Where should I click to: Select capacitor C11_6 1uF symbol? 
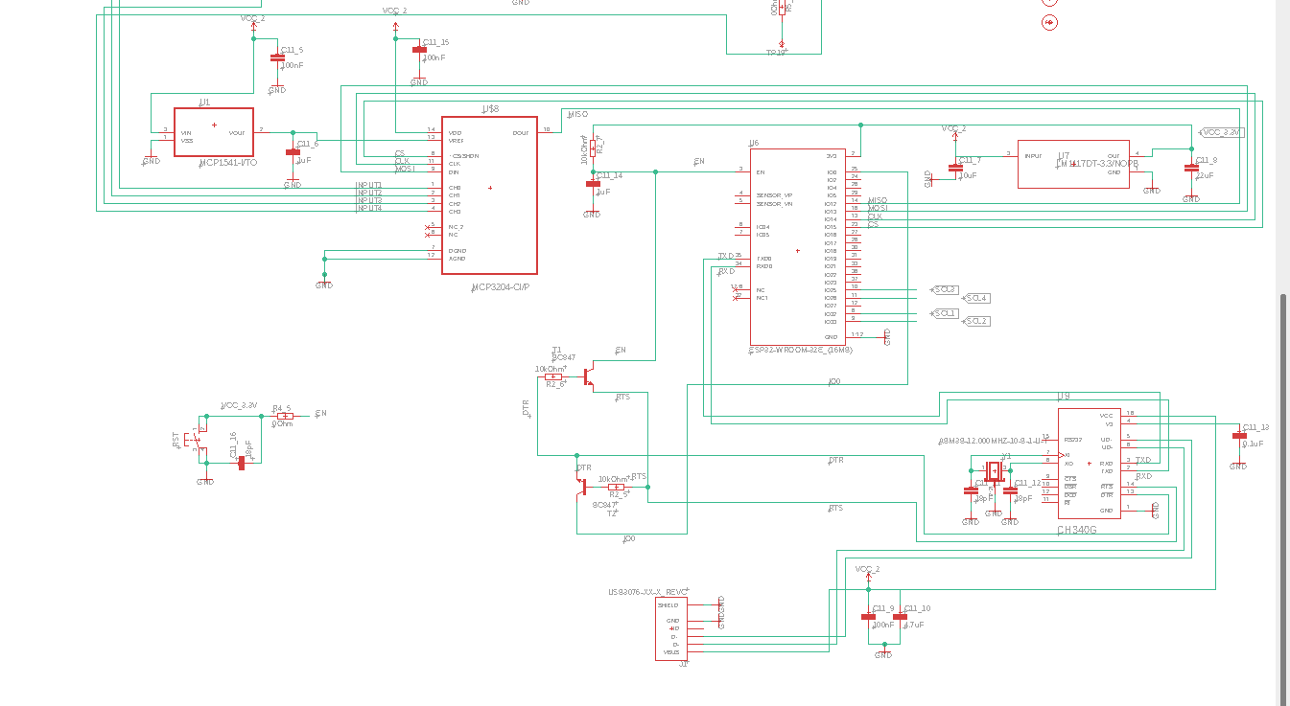[x=293, y=152]
